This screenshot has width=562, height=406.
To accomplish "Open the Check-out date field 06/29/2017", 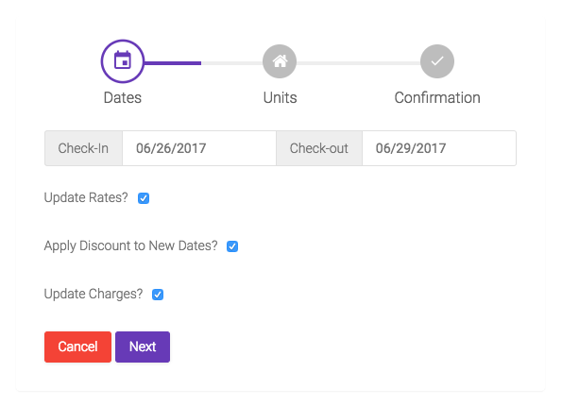I will 439,148.
